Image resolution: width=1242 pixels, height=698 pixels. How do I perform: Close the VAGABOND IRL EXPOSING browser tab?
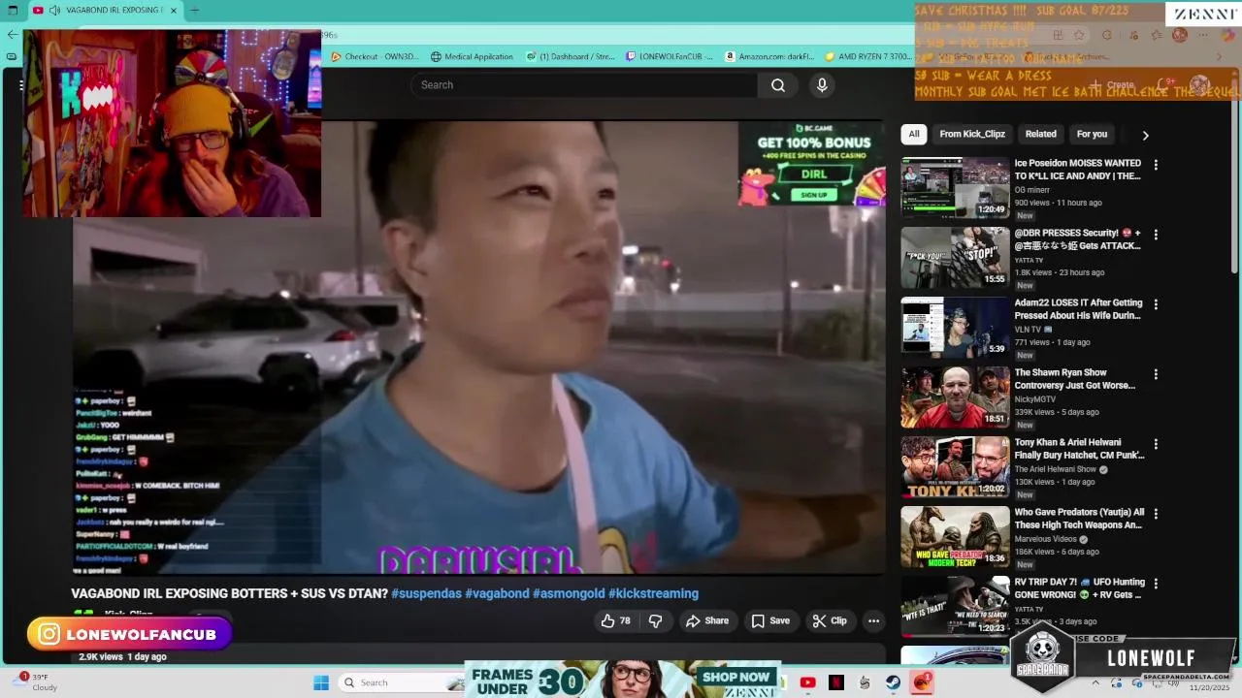click(174, 11)
